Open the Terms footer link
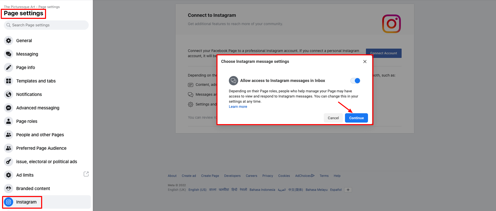The width and height of the screenshot is (496, 211). (x=324, y=176)
